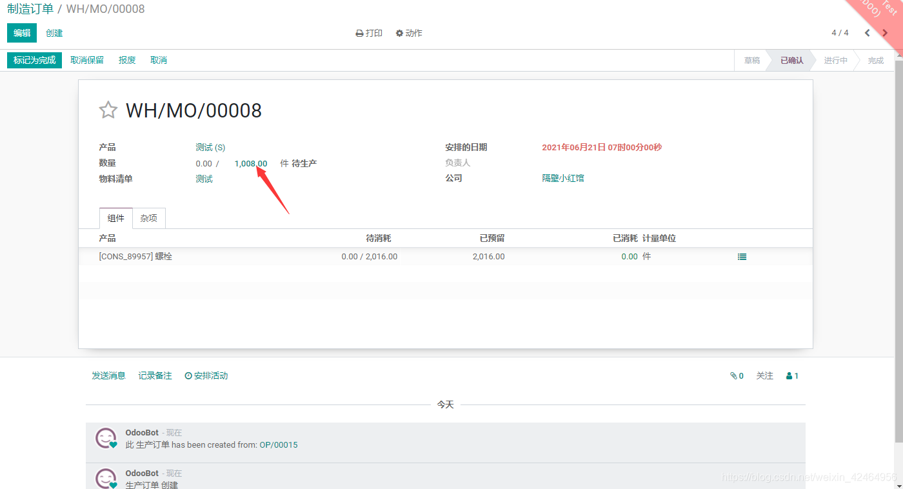Click the 编辑 edit button
This screenshot has width=903, height=489.
pyautogui.click(x=22, y=33)
